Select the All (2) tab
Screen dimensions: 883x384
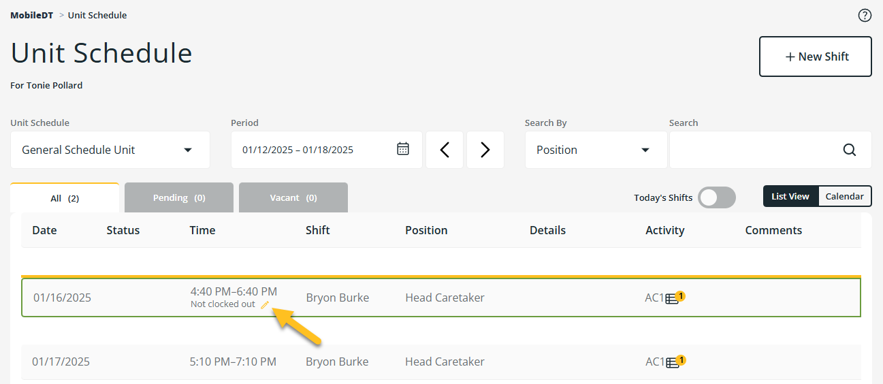[x=65, y=198]
